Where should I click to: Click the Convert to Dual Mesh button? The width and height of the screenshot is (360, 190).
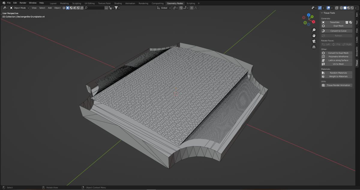(337, 53)
